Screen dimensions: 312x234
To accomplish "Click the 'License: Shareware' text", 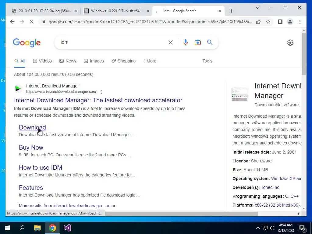I will coord(252,161).
